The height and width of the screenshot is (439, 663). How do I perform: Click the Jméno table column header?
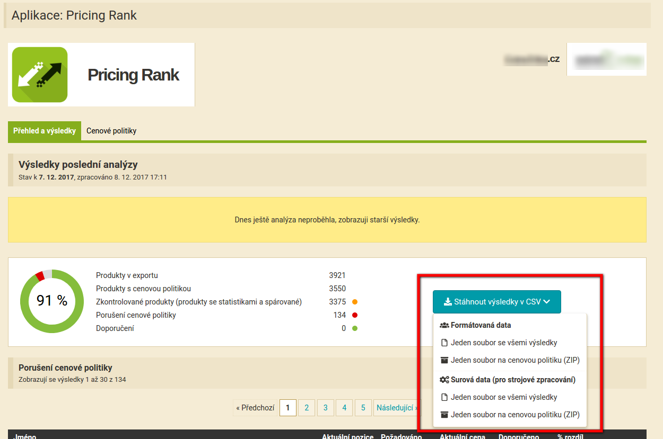pos(24,436)
